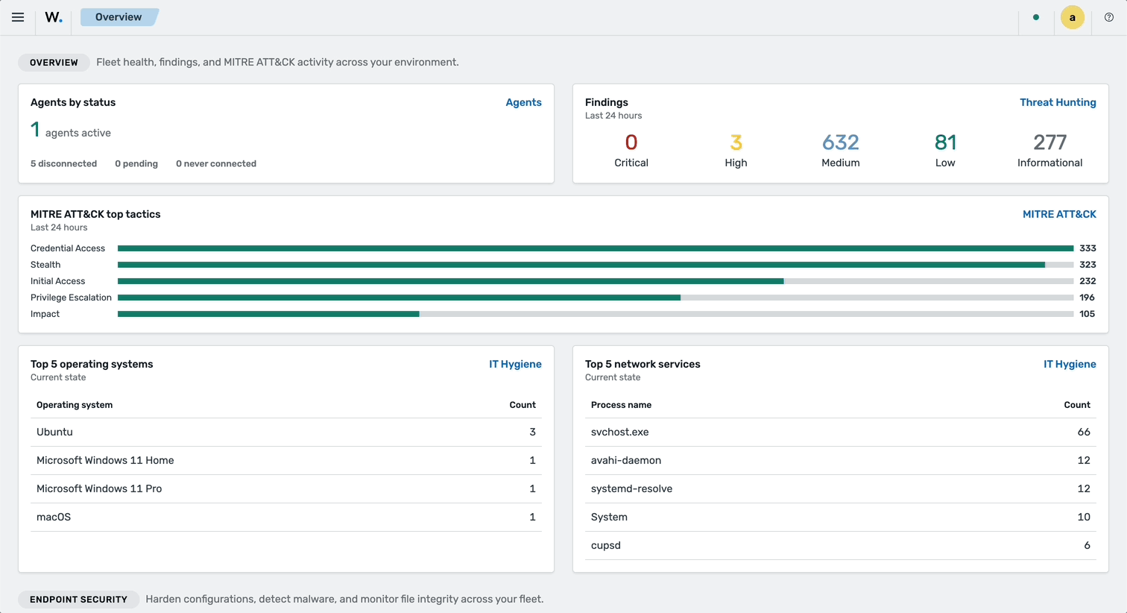Click the OVERVIEW section badge

click(54, 63)
